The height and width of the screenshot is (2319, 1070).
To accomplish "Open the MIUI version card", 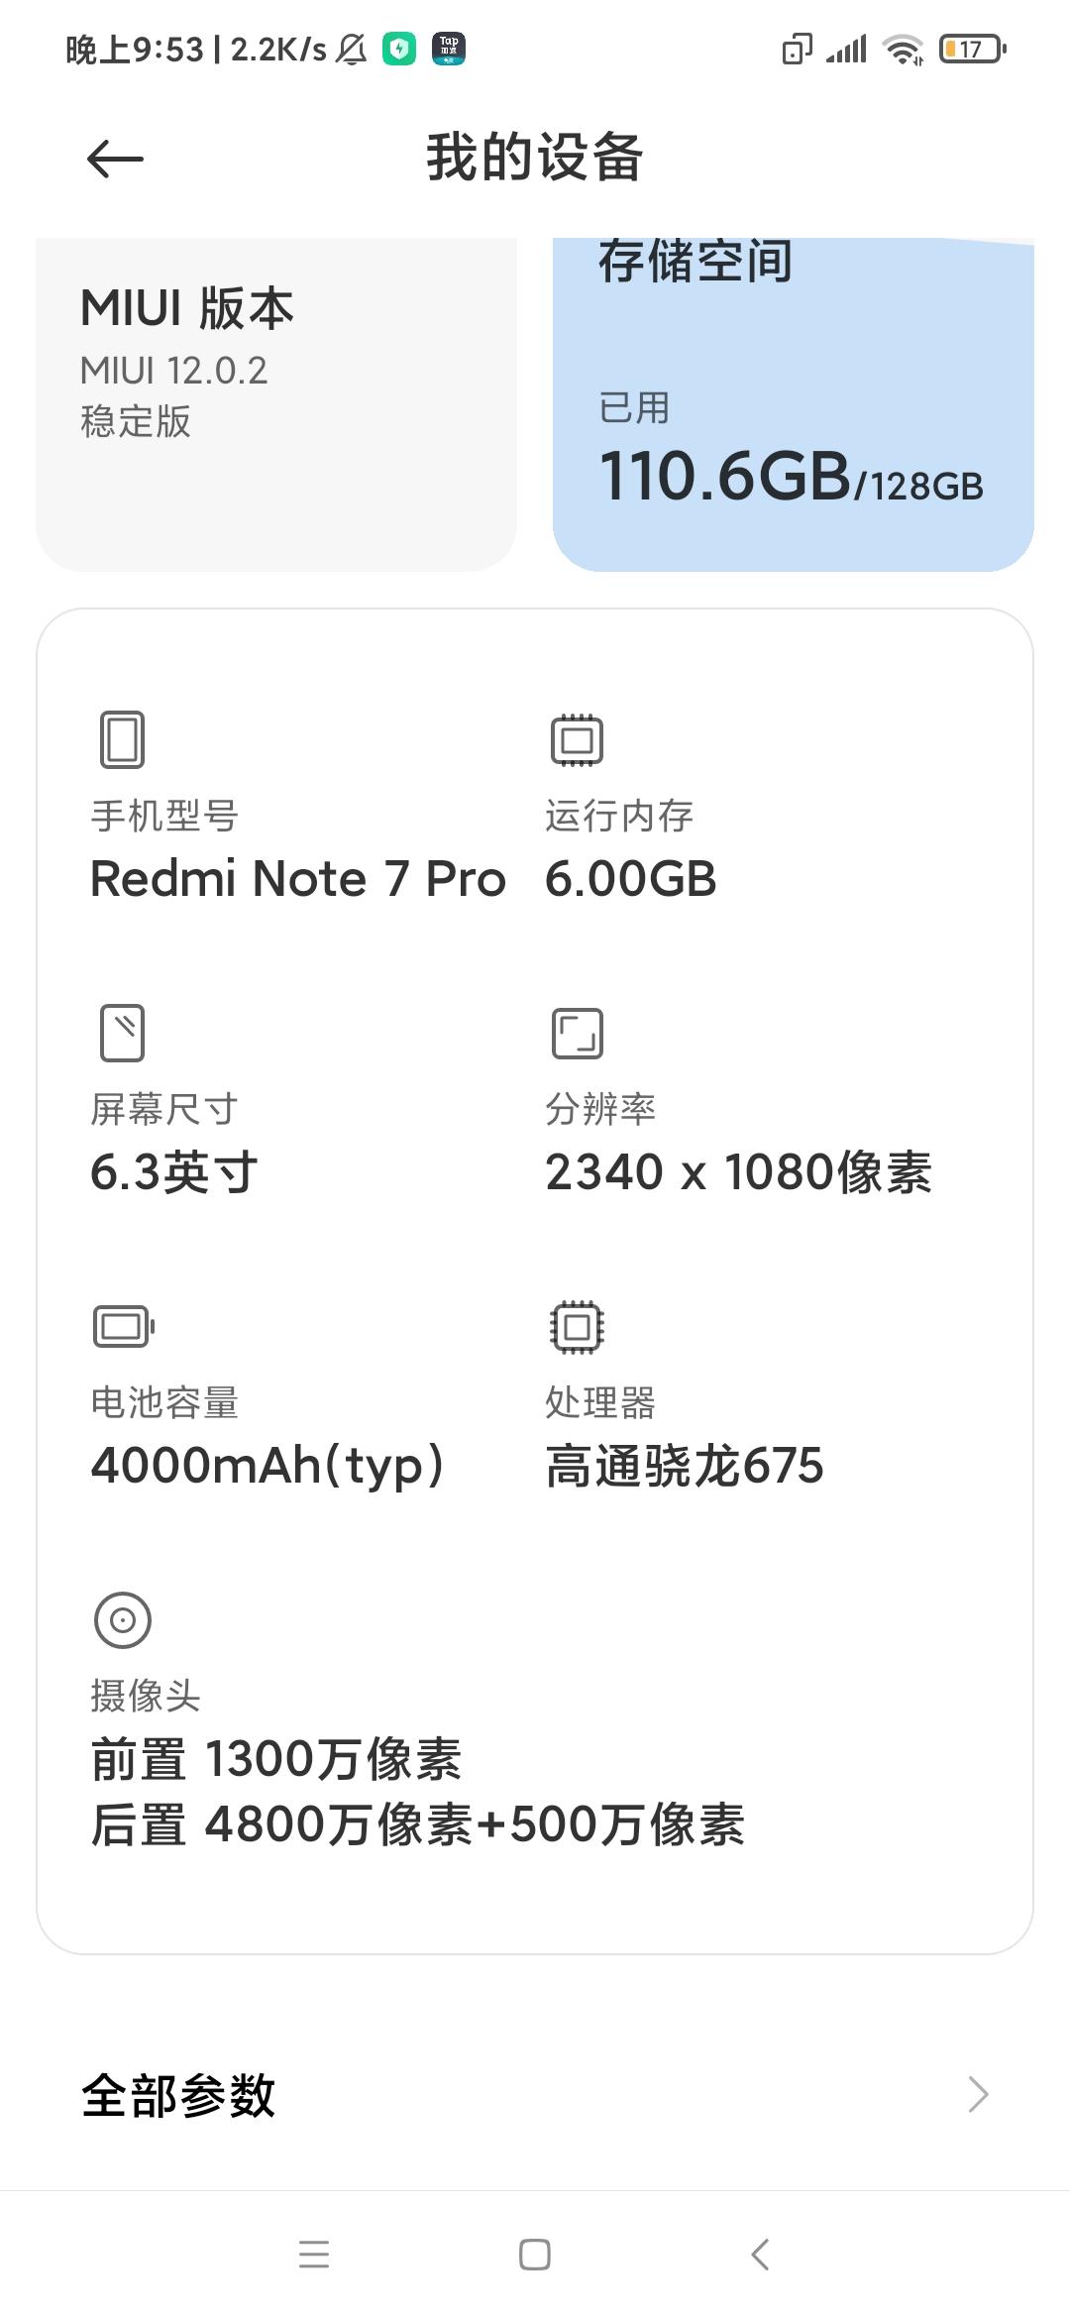I will [x=276, y=404].
